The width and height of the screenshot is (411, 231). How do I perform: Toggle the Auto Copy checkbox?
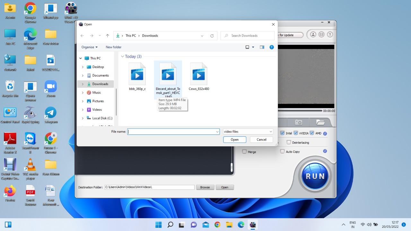[283, 151]
